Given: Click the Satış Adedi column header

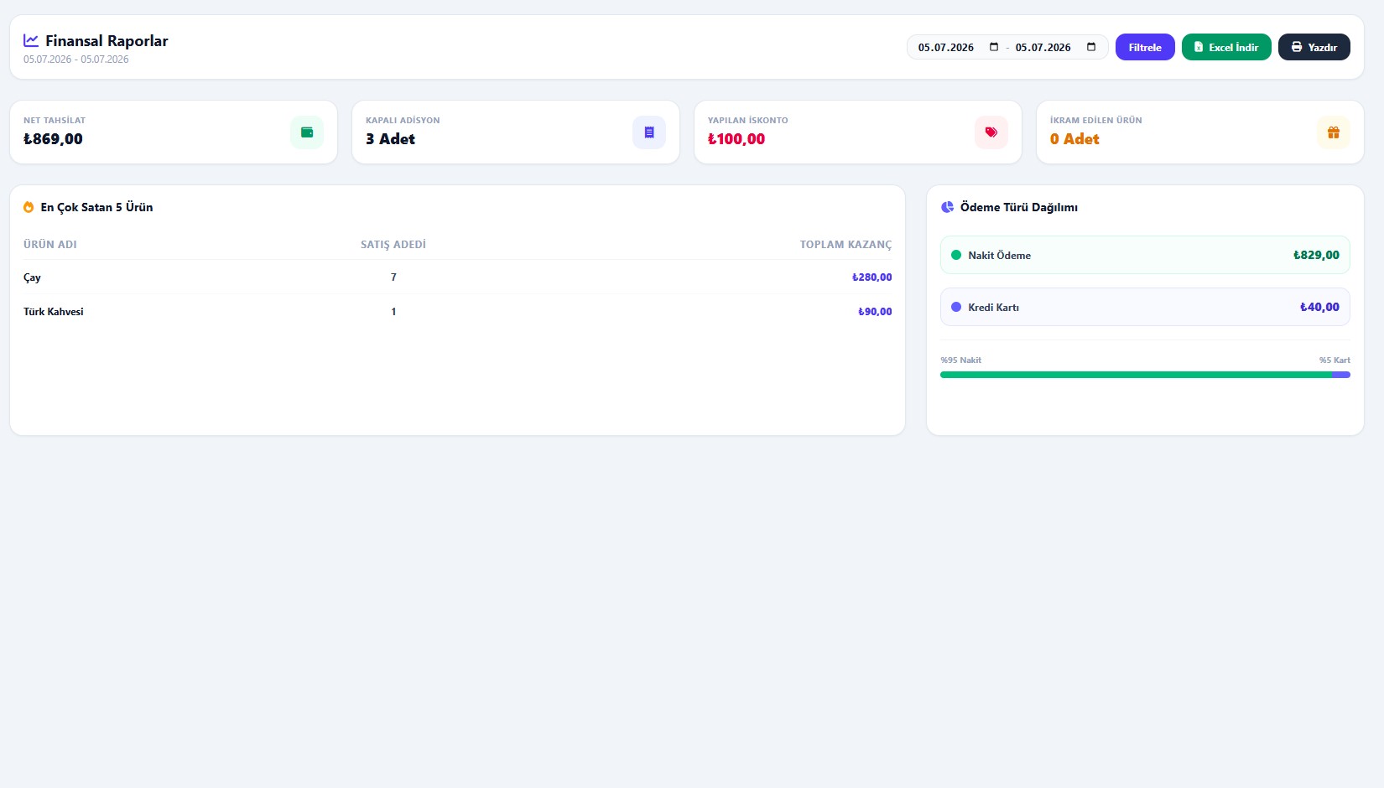Looking at the screenshot, I should click(x=393, y=245).
